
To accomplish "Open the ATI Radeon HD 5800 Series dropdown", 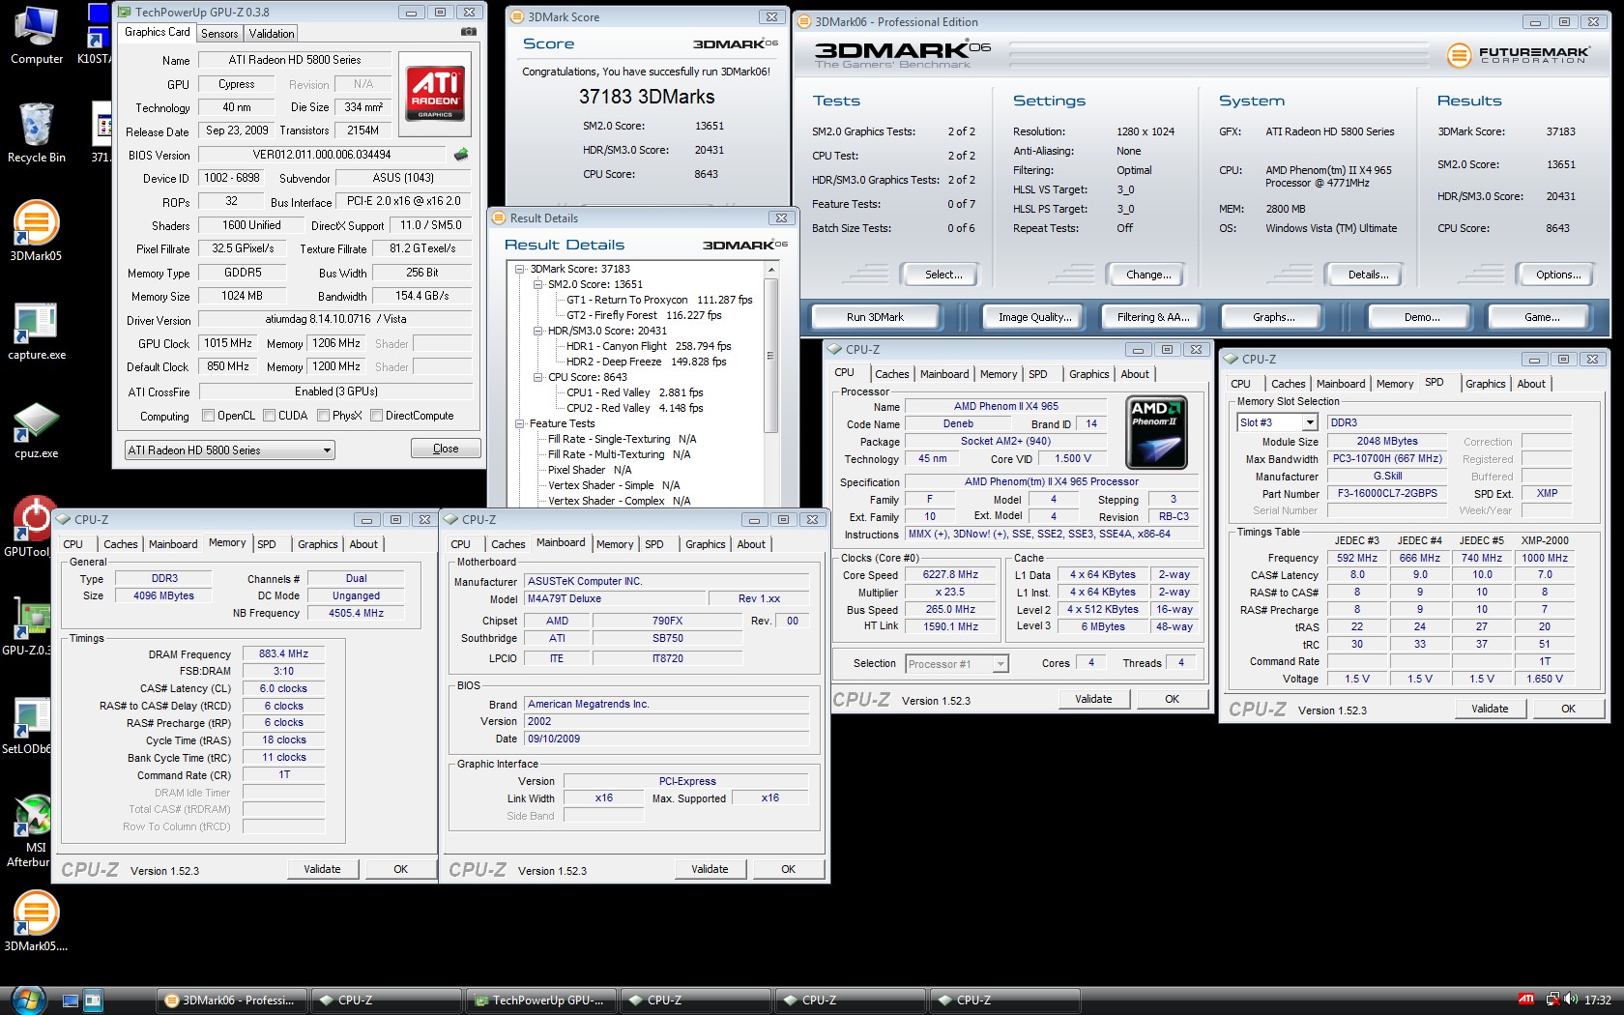I will pyautogui.click(x=230, y=449).
